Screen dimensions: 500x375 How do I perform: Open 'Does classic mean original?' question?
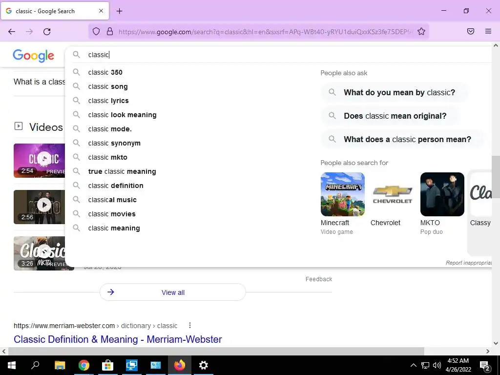[390, 116]
